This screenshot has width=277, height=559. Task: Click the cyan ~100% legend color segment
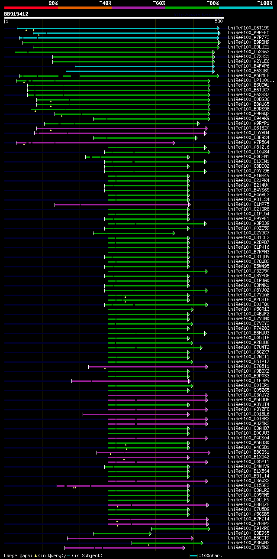(x=245, y=8)
